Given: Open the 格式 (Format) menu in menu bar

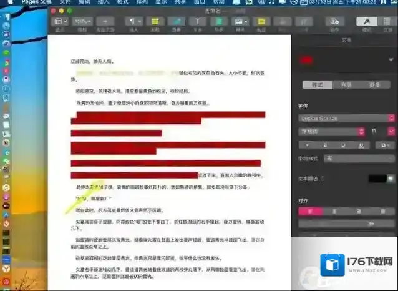Looking at the screenshot, I should (x=123, y=2).
